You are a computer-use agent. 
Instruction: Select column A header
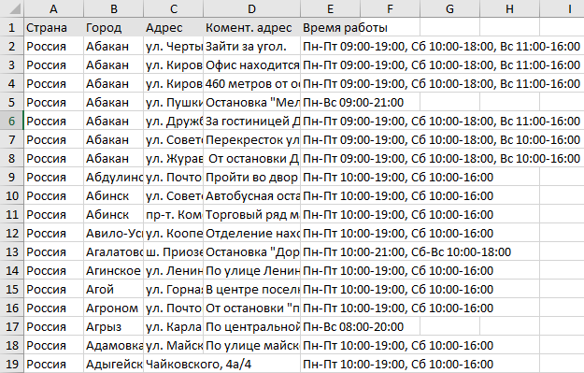pos(54,8)
